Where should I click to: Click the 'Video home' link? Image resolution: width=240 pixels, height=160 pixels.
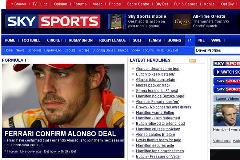point(221,141)
